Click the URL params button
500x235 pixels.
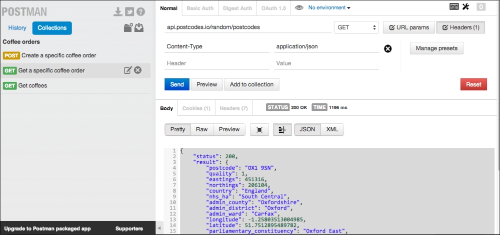[x=408, y=27]
